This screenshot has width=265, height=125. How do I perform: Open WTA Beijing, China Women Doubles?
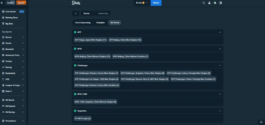(130, 56)
